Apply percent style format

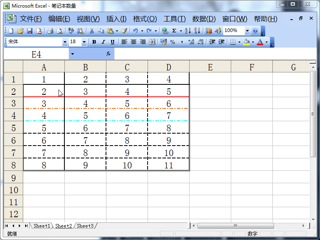point(173,42)
